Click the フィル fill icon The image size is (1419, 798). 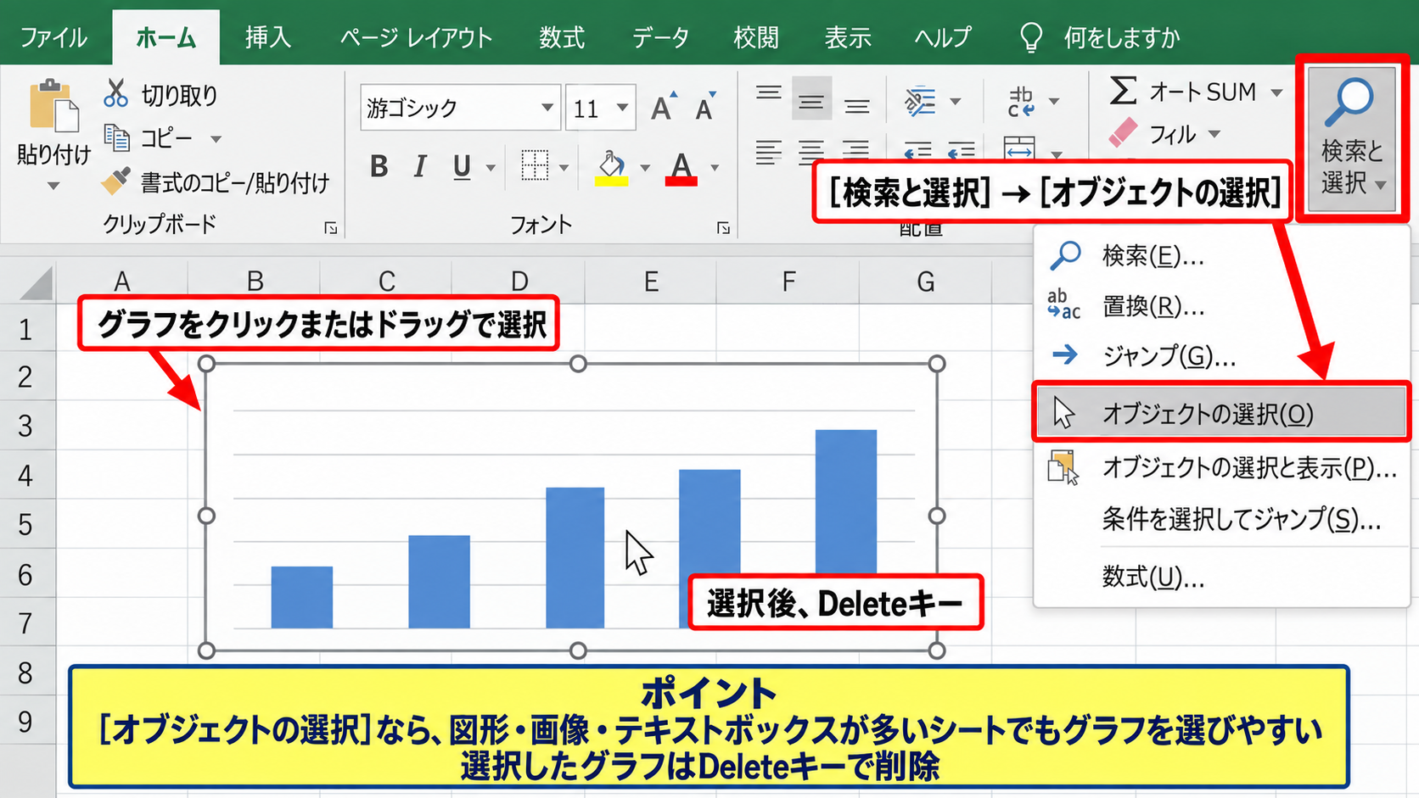(x=1123, y=133)
